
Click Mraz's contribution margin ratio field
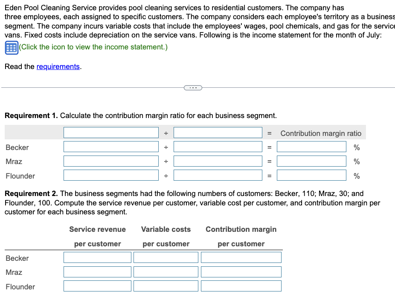pos(311,161)
